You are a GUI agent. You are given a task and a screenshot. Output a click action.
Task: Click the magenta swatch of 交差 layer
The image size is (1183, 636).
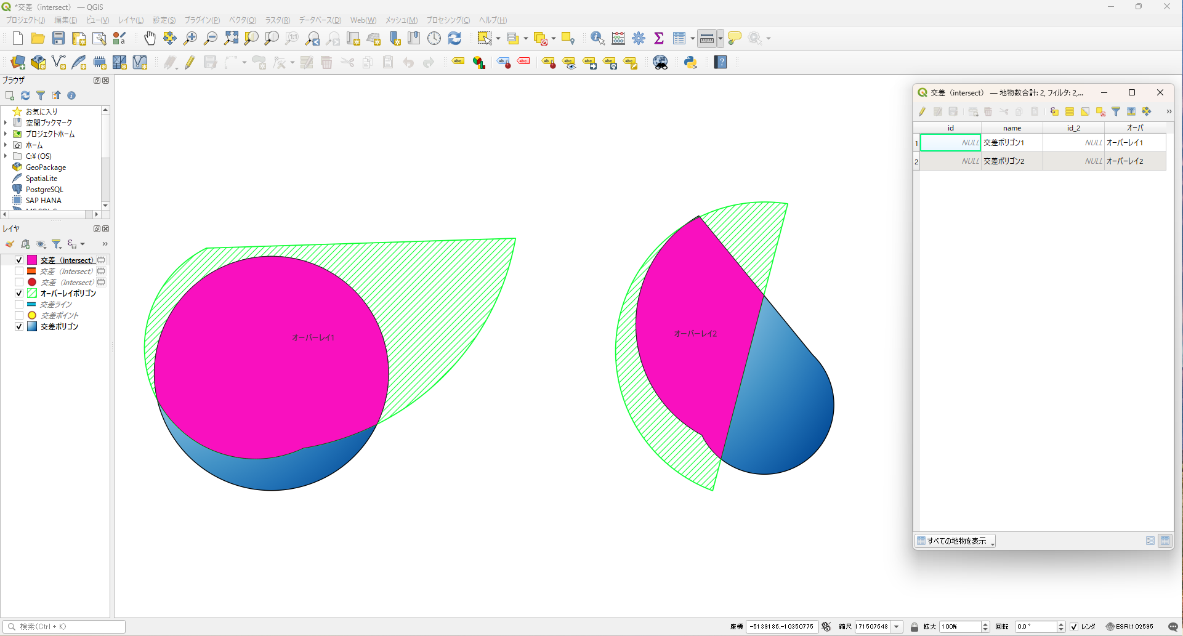tap(32, 260)
